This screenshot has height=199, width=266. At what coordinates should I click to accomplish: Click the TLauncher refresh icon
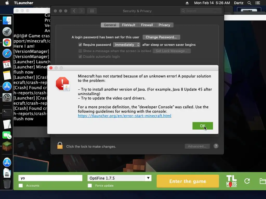[247, 181]
